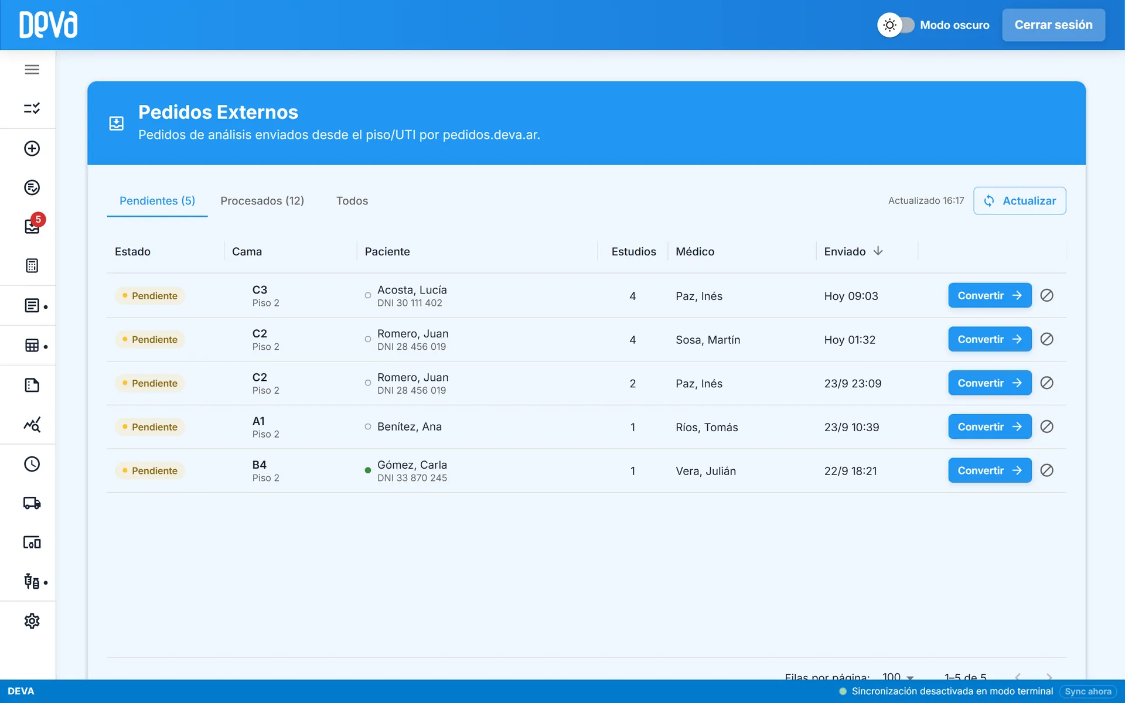This screenshot has height=703, width=1125.
Task: Convert the Acosta, Lucía order
Action: pos(990,295)
